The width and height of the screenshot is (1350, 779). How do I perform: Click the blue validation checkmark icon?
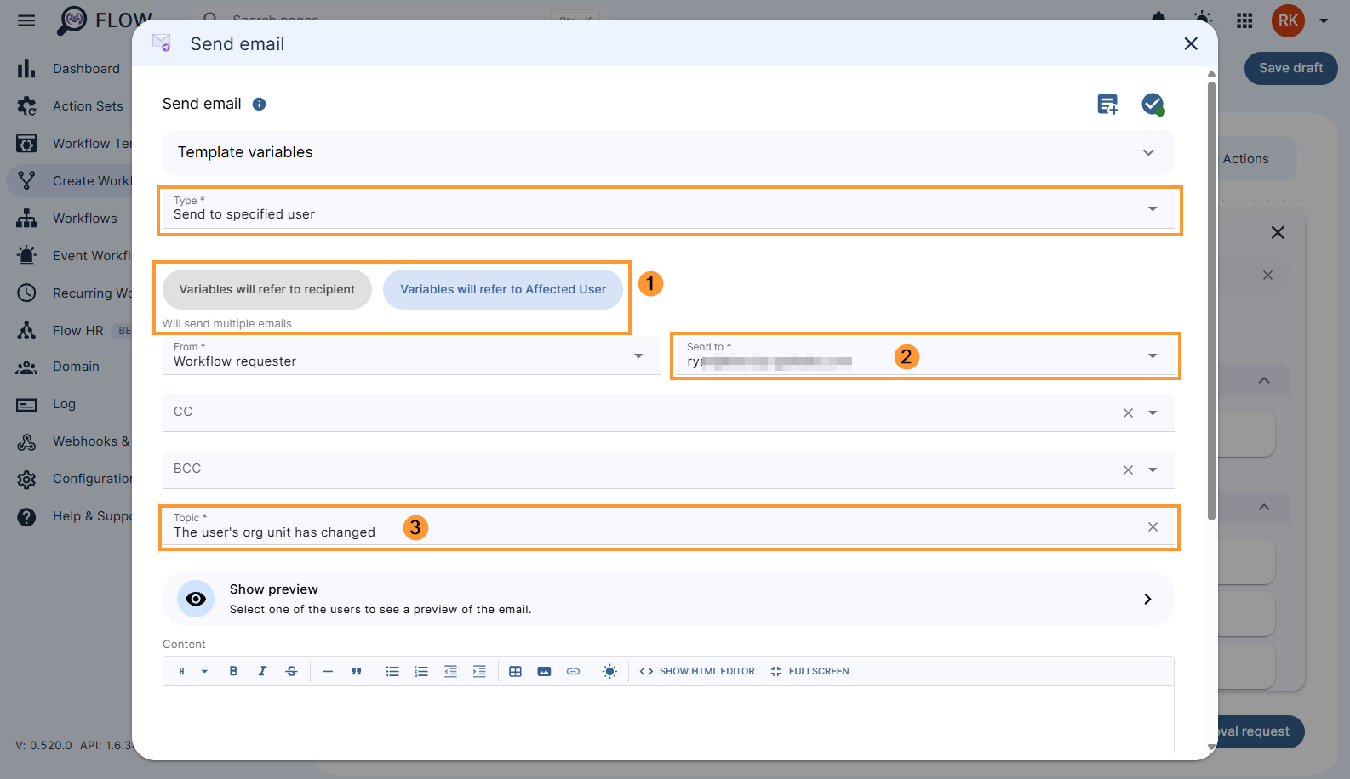1153,104
